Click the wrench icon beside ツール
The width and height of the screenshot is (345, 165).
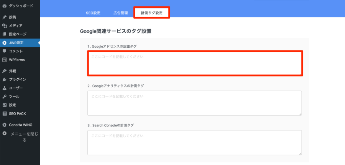pyautogui.click(x=4, y=97)
